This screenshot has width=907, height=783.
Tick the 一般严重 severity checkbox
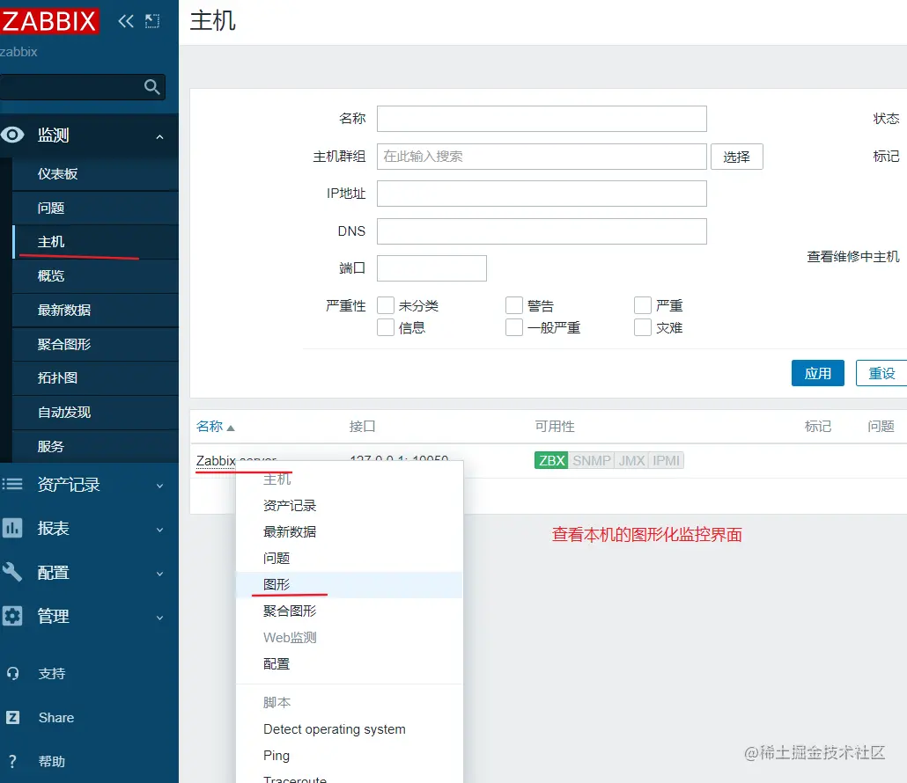click(x=514, y=327)
